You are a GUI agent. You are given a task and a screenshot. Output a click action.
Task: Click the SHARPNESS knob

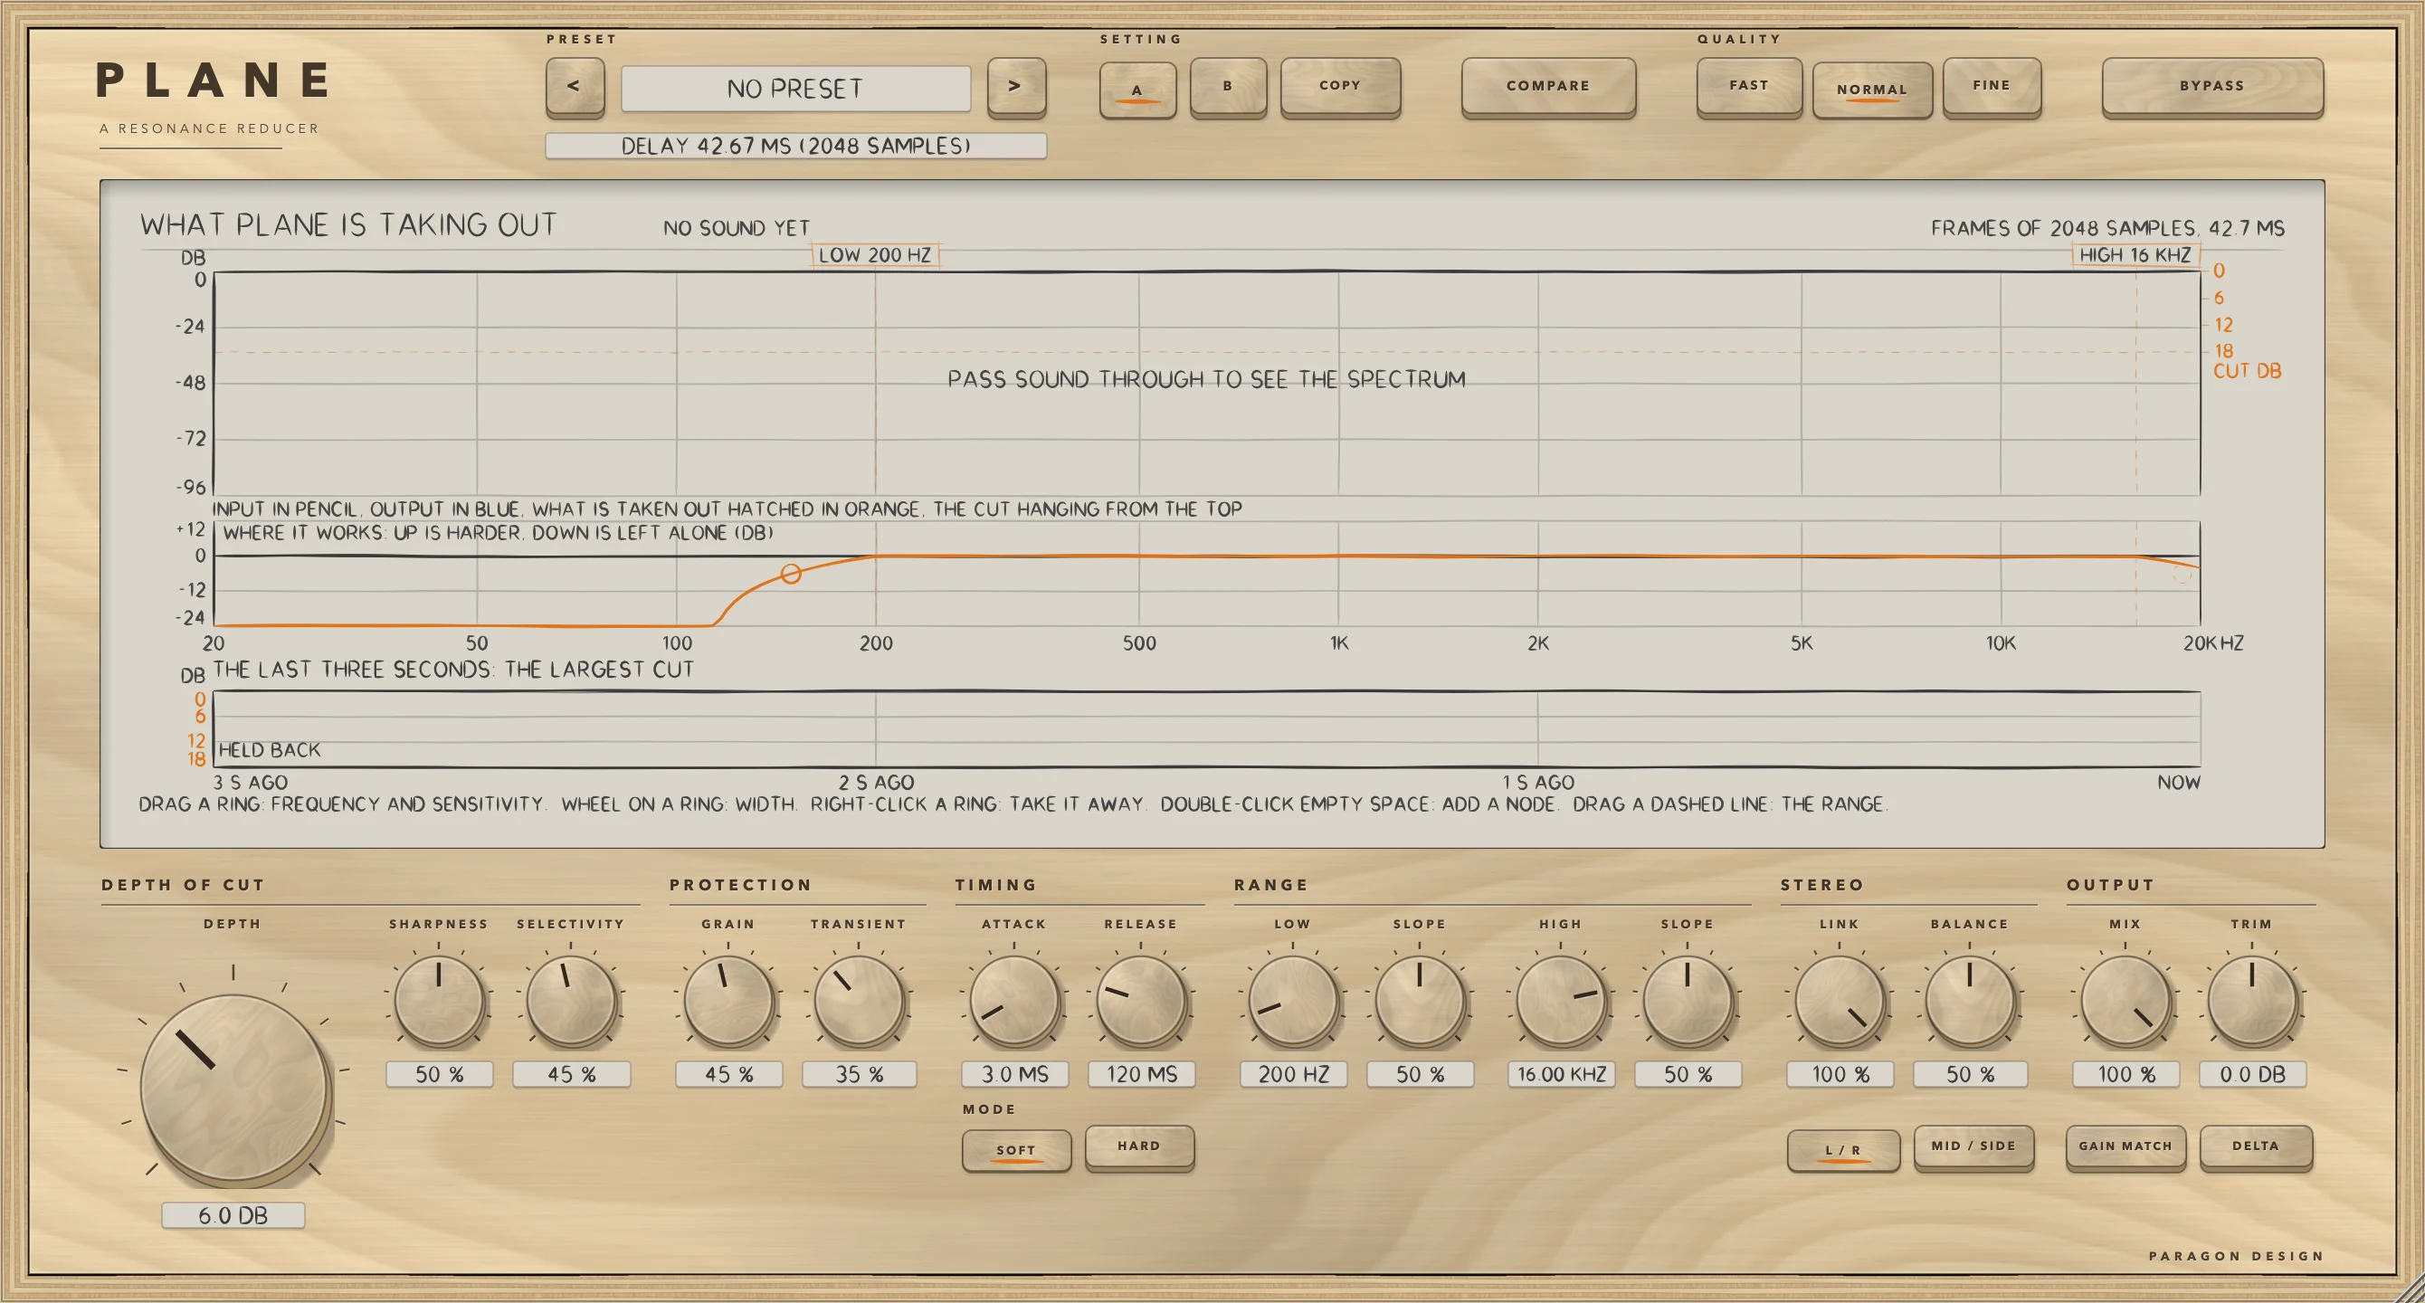(x=439, y=1001)
